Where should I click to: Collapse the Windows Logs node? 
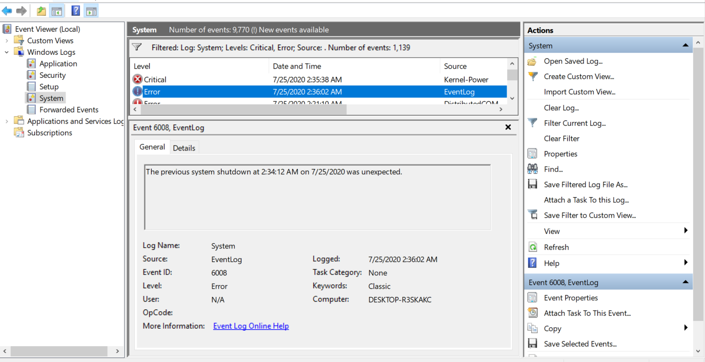[x=7, y=52]
